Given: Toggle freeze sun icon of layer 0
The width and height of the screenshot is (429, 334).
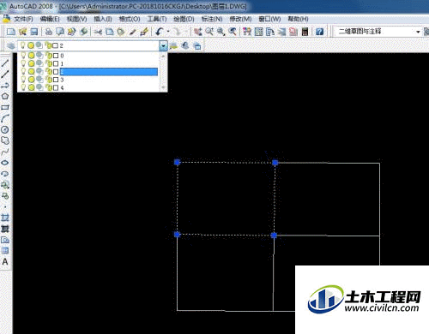Looking at the screenshot, I should (x=31, y=56).
